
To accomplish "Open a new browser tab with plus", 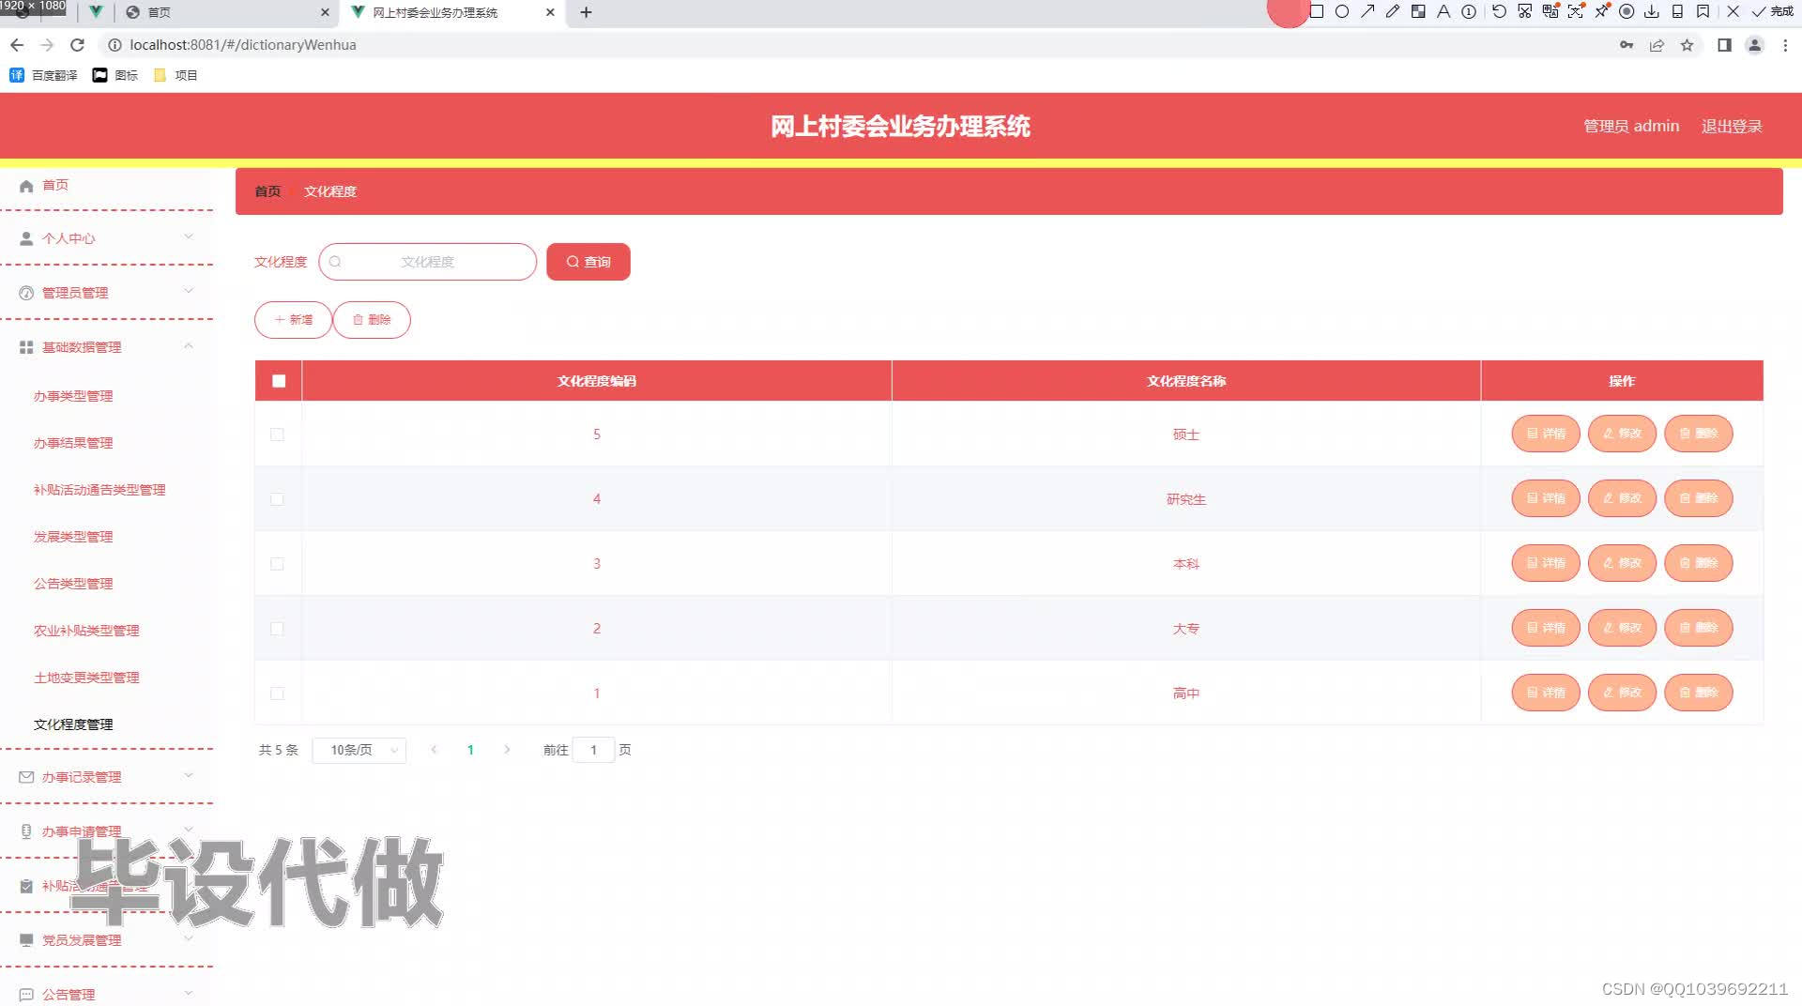I will (586, 12).
